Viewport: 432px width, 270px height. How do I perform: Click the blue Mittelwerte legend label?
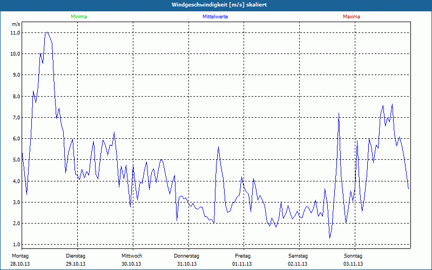click(215, 17)
